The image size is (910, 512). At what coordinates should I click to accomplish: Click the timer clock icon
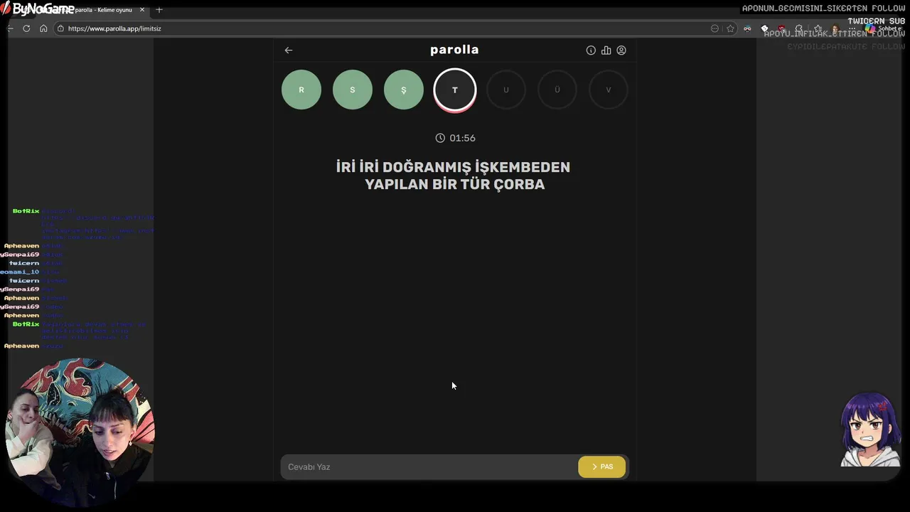tap(440, 138)
